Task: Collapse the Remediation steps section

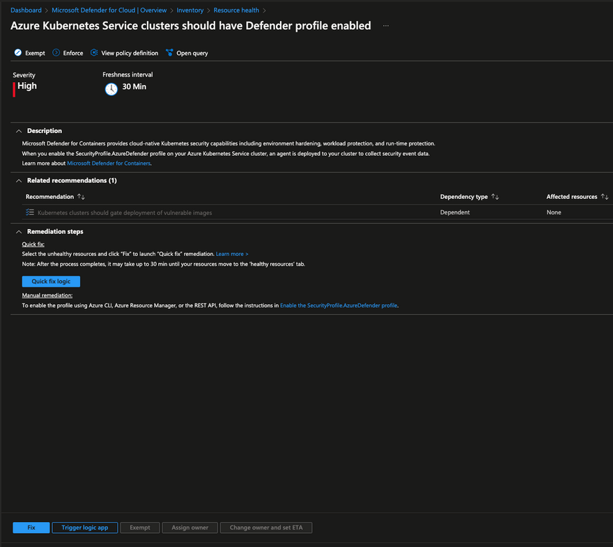Action: [19, 232]
